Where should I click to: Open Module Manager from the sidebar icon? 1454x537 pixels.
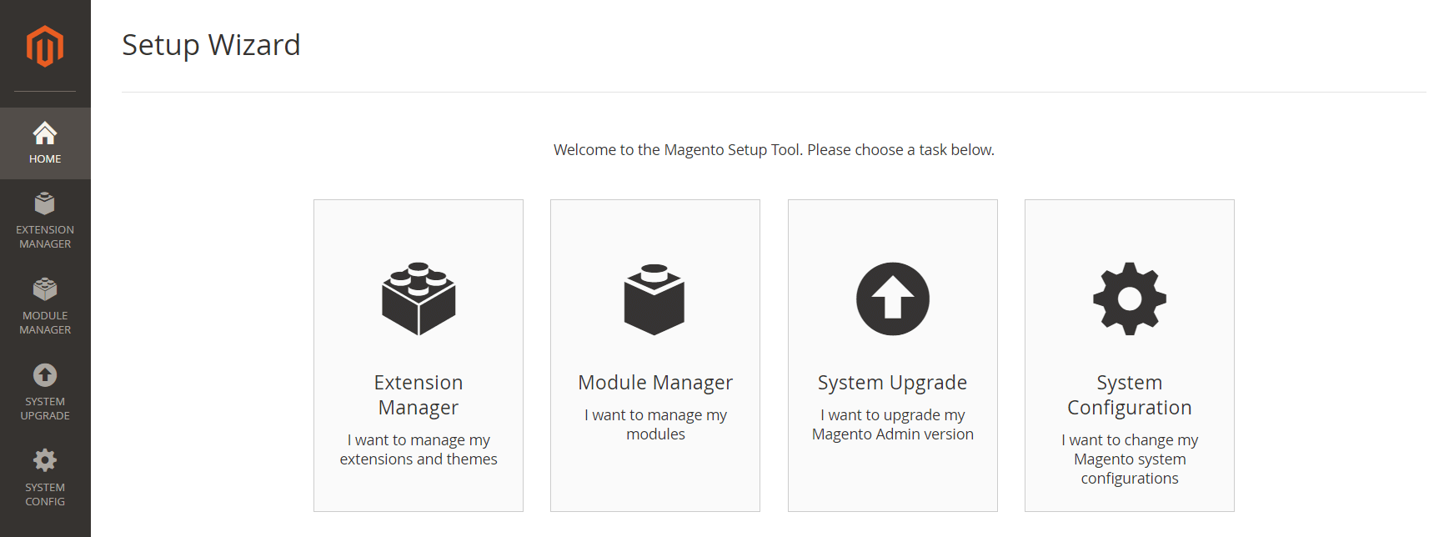click(45, 289)
